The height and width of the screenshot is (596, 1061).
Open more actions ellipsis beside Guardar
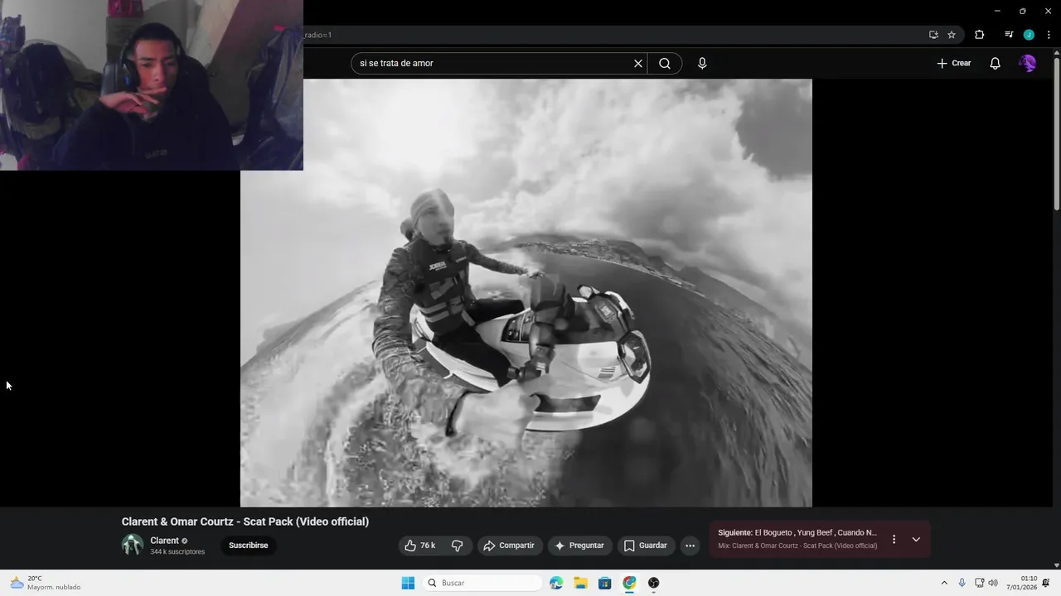(x=690, y=546)
